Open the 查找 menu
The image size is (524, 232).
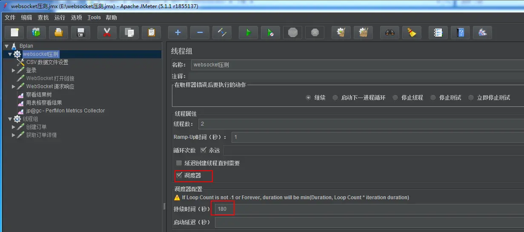click(43, 17)
